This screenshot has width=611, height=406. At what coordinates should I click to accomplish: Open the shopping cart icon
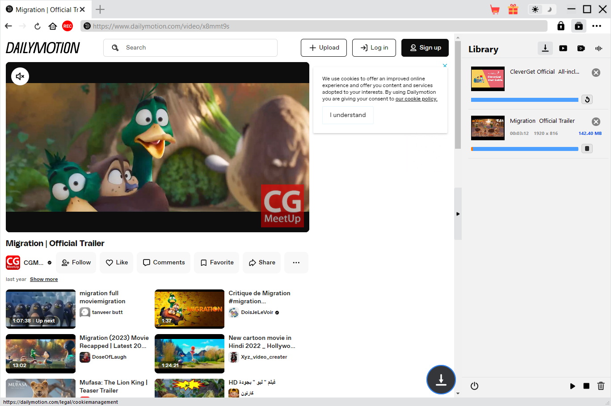point(495,9)
